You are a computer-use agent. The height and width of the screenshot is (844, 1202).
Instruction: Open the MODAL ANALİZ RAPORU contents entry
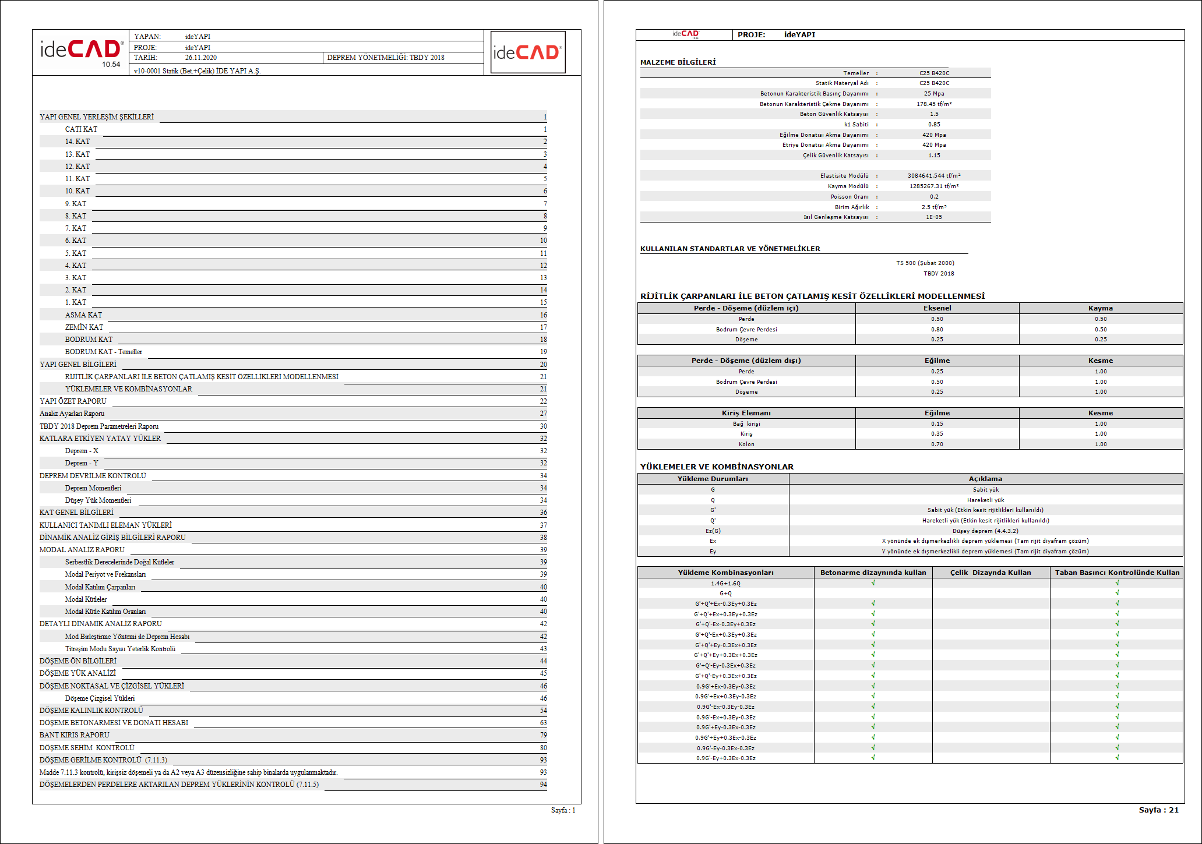82,550
